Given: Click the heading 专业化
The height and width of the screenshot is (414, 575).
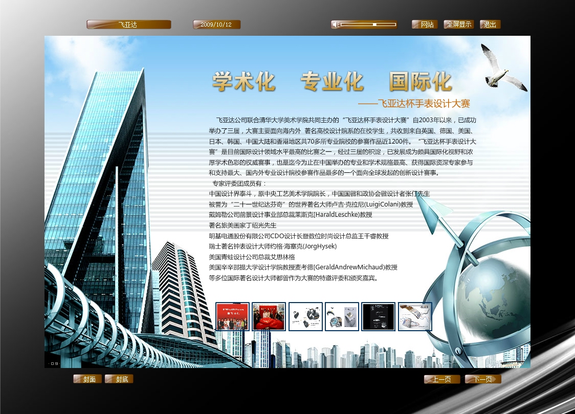Looking at the screenshot, I should pyautogui.click(x=332, y=81).
